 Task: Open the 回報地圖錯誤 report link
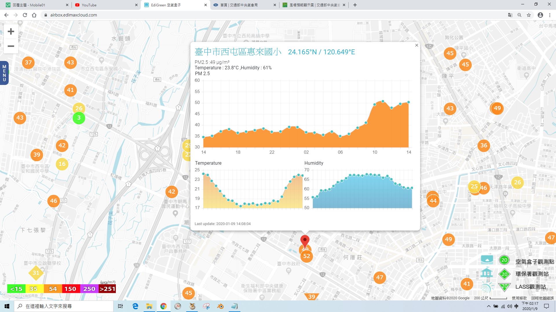click(542, 298)
